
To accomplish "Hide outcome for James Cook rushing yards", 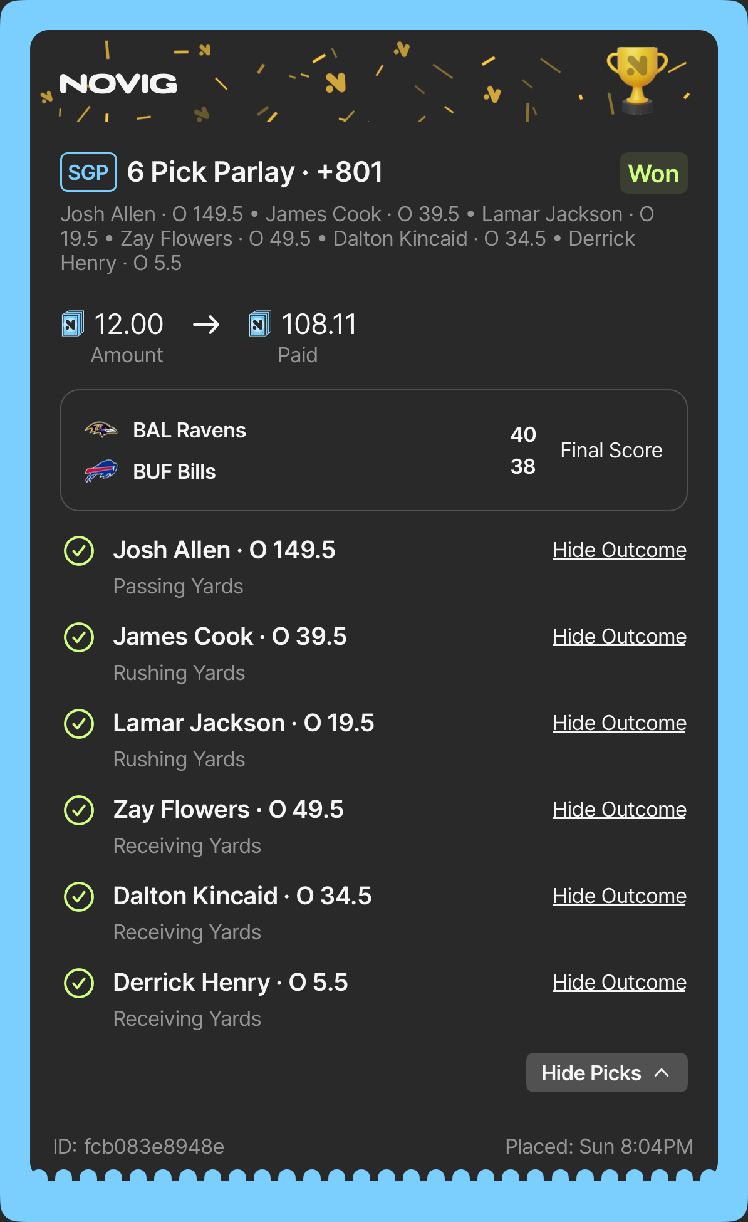I will [x=619, y=637].
